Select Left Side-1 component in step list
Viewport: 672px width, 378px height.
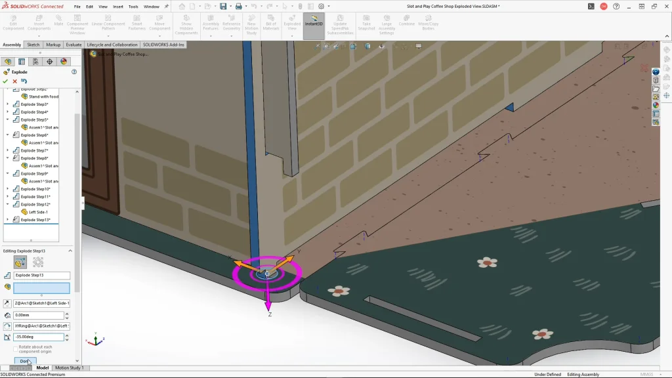(x=38, y=212)
